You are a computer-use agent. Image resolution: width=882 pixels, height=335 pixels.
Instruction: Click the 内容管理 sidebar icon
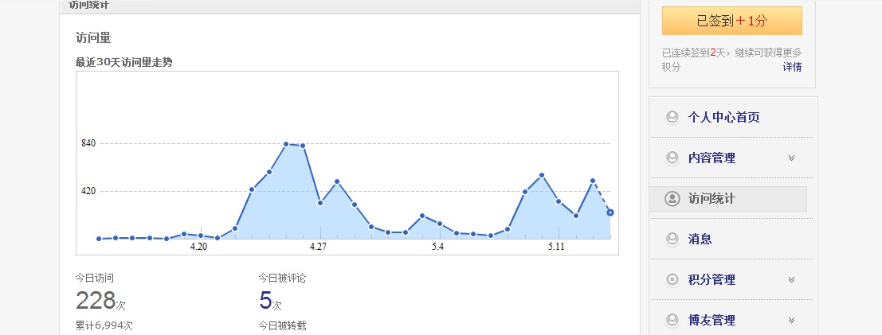[x=672, y=158]
